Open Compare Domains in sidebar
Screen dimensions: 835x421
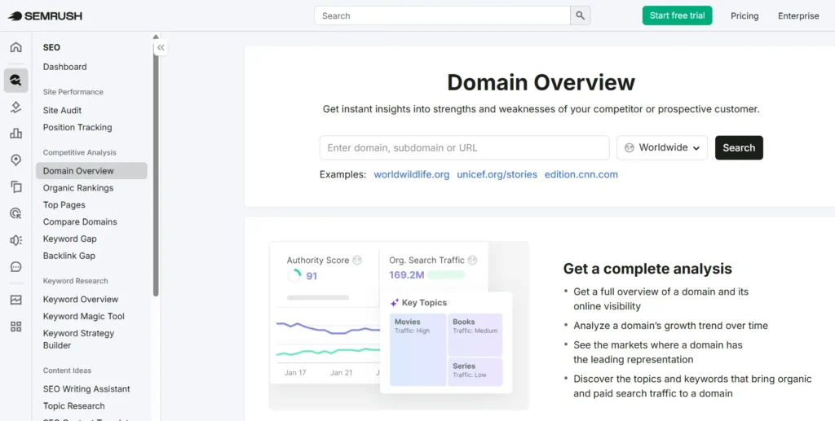point(80,221)
